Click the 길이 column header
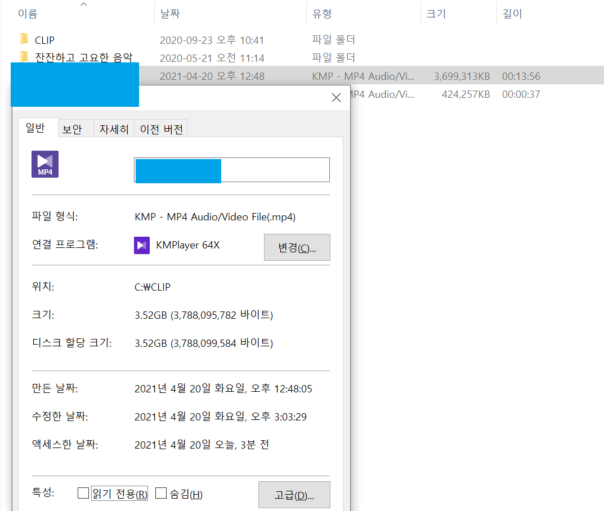 (x=512, y=14)
